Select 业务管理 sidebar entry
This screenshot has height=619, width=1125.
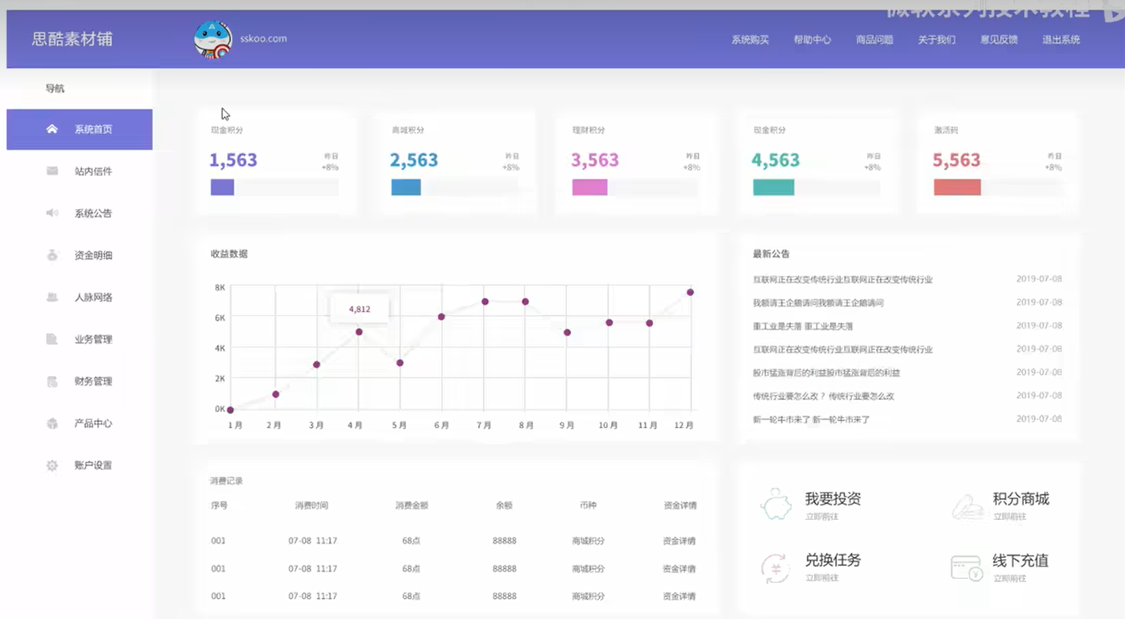tap(79, 339)
